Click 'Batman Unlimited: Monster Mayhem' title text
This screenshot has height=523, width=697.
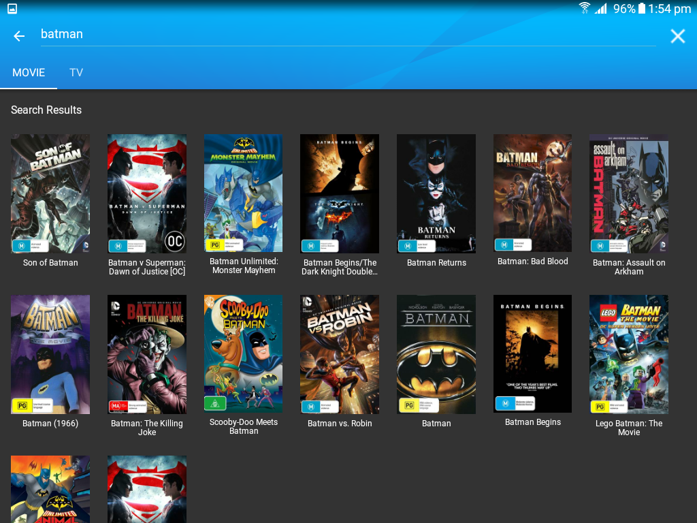click(244, 266)
